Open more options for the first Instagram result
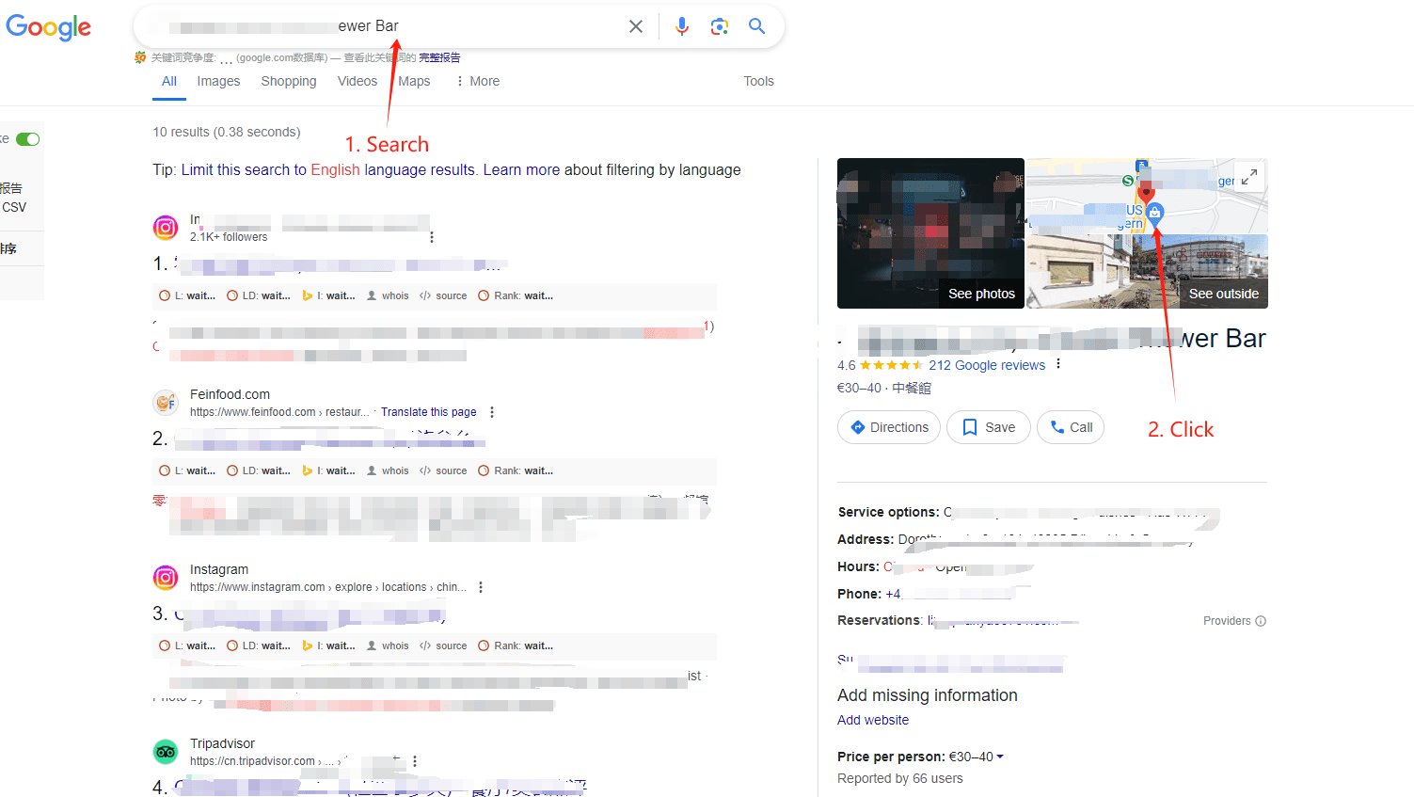The width and height of the screenshot is (1414, 797). tap(432, 237)
